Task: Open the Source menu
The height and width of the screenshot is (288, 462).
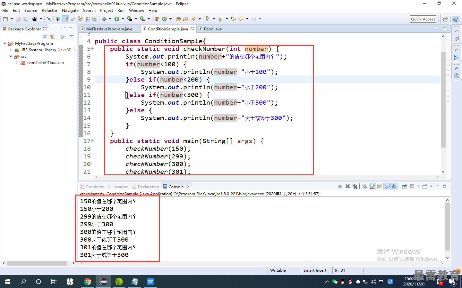Action: pos(31,11)
